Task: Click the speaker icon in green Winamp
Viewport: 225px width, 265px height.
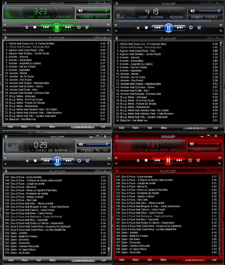Action: coord(80,11)
